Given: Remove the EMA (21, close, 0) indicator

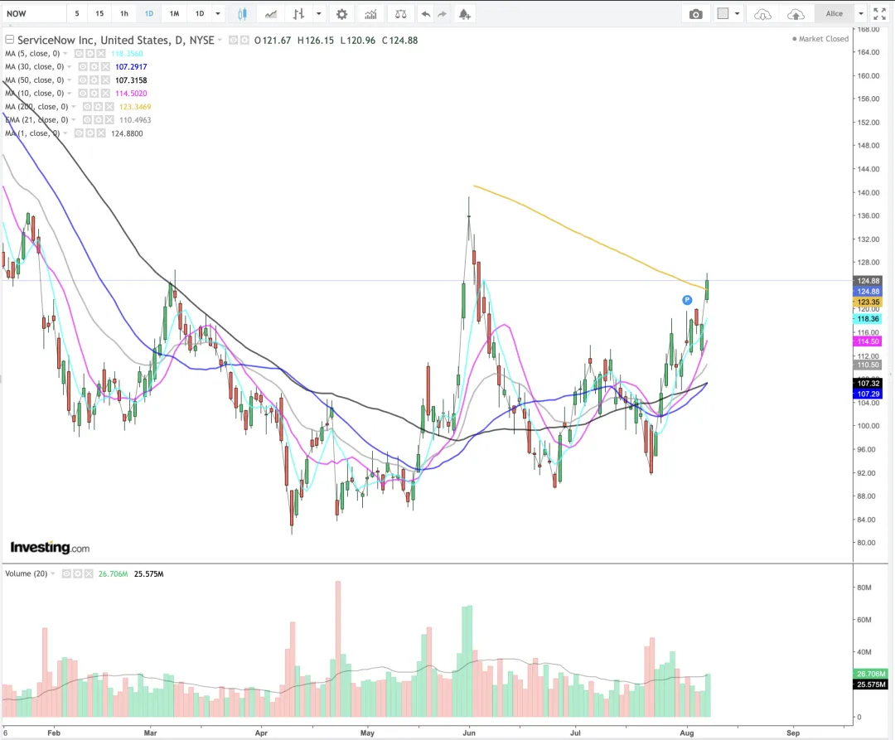Looking at the screenshot, I should (109, 120).
